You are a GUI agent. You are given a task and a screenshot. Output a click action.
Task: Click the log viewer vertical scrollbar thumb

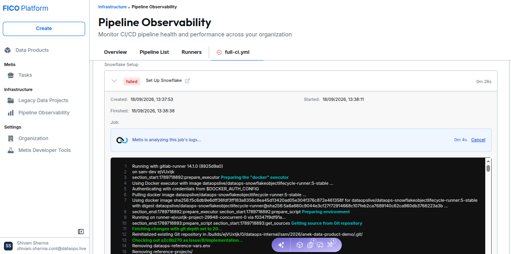pos(488,168)
